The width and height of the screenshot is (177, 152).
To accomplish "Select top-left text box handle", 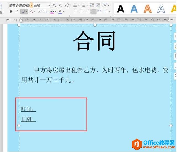I will (x=19, y=25).
